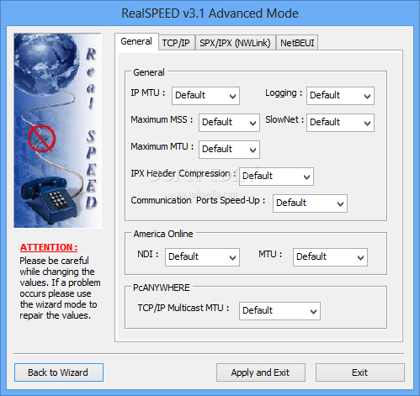This screenshot has height=396, width=420.
Task: Open the America Online MTU dropdown
Action: pos(330,257)
